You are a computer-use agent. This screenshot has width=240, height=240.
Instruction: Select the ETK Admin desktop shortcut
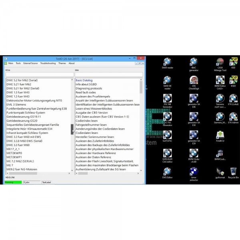[233, 117]
